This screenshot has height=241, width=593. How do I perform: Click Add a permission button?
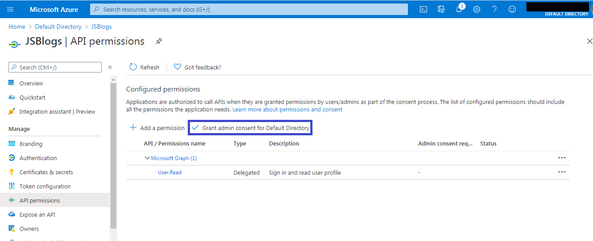point(157,128)
